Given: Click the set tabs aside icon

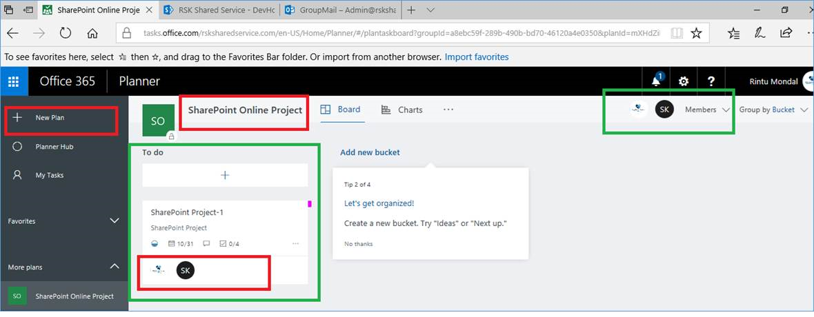Looking at the screenshot, I should [x=28, y=10].
